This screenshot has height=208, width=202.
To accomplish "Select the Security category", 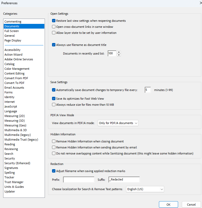I will (x=24, y=158).
